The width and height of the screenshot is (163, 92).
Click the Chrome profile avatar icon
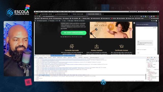click(x=156, y=16)
